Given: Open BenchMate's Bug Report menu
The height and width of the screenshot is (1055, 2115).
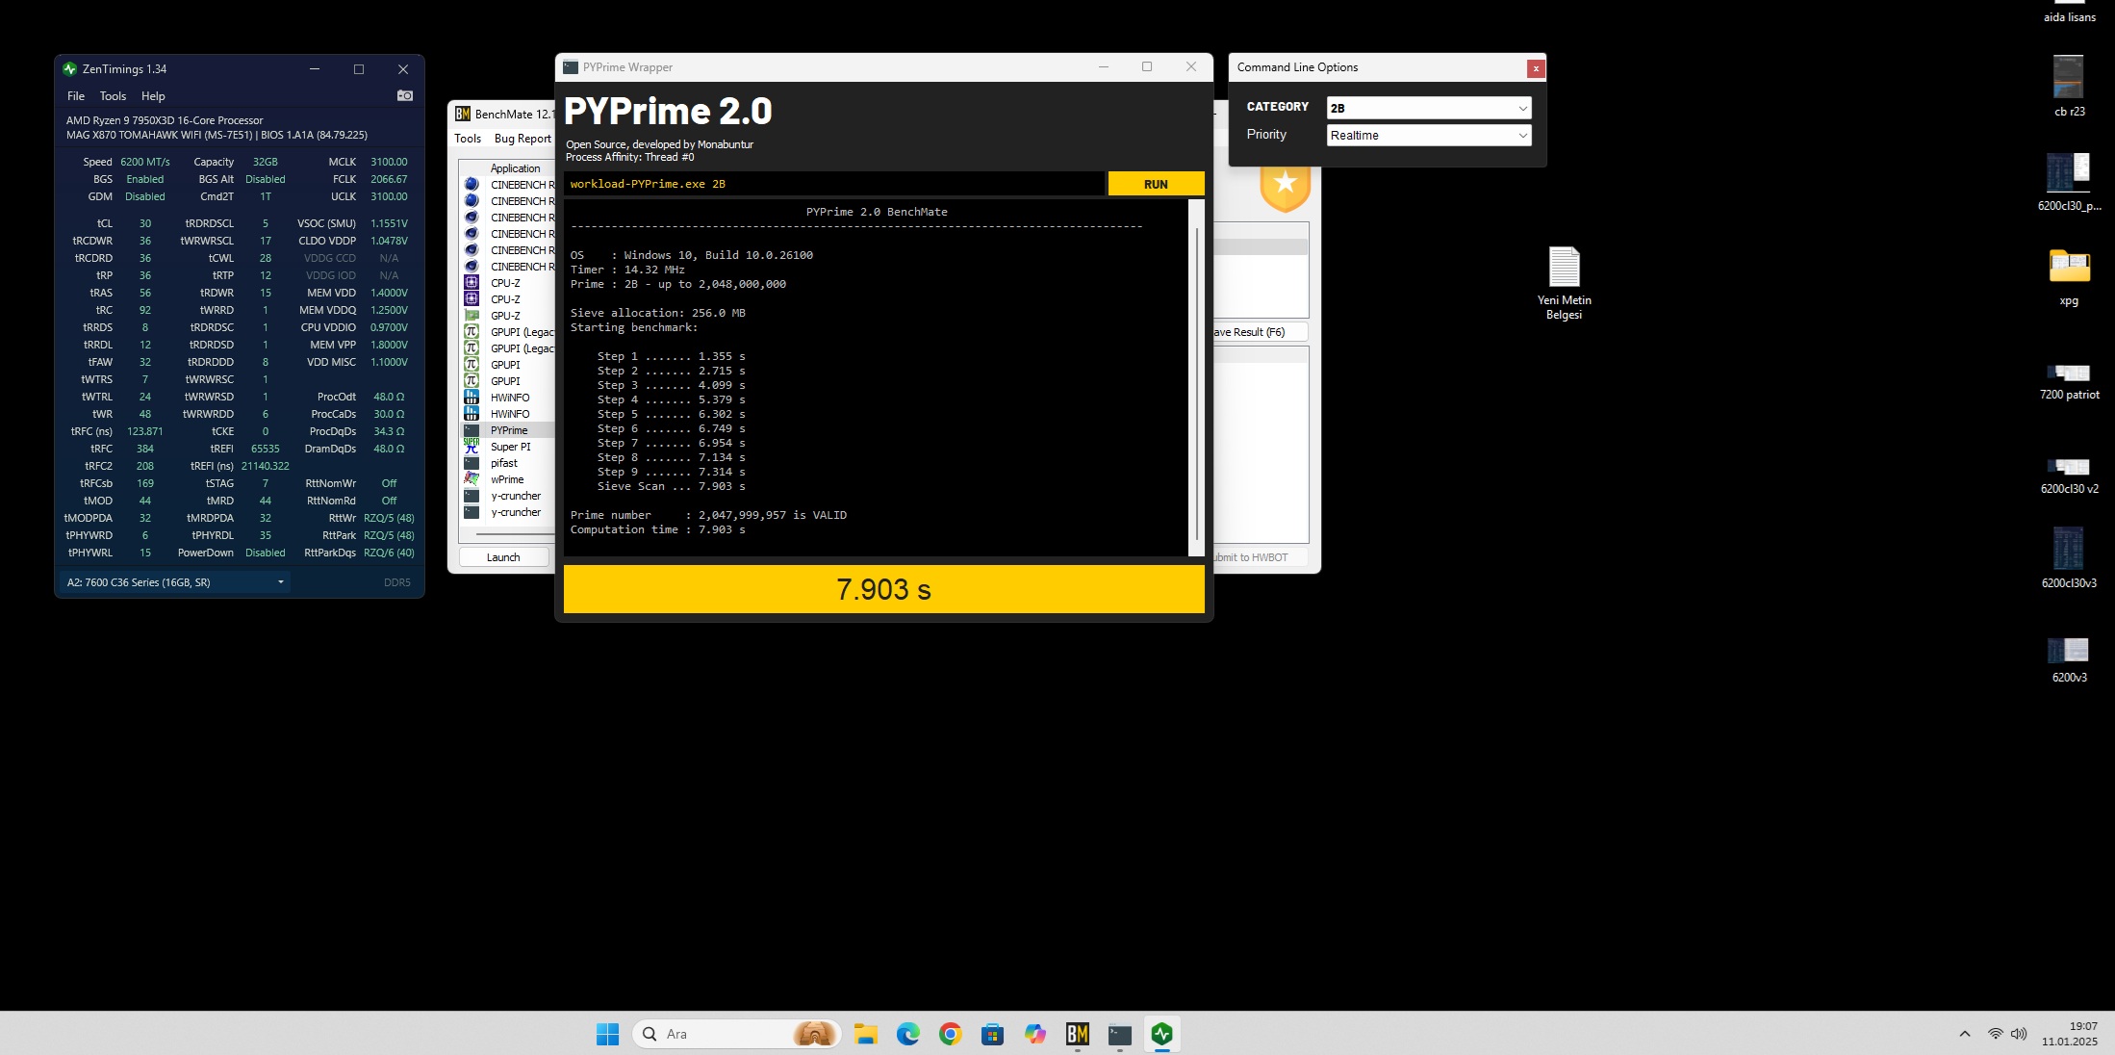Looking at the screenshot, I should 522,139.
